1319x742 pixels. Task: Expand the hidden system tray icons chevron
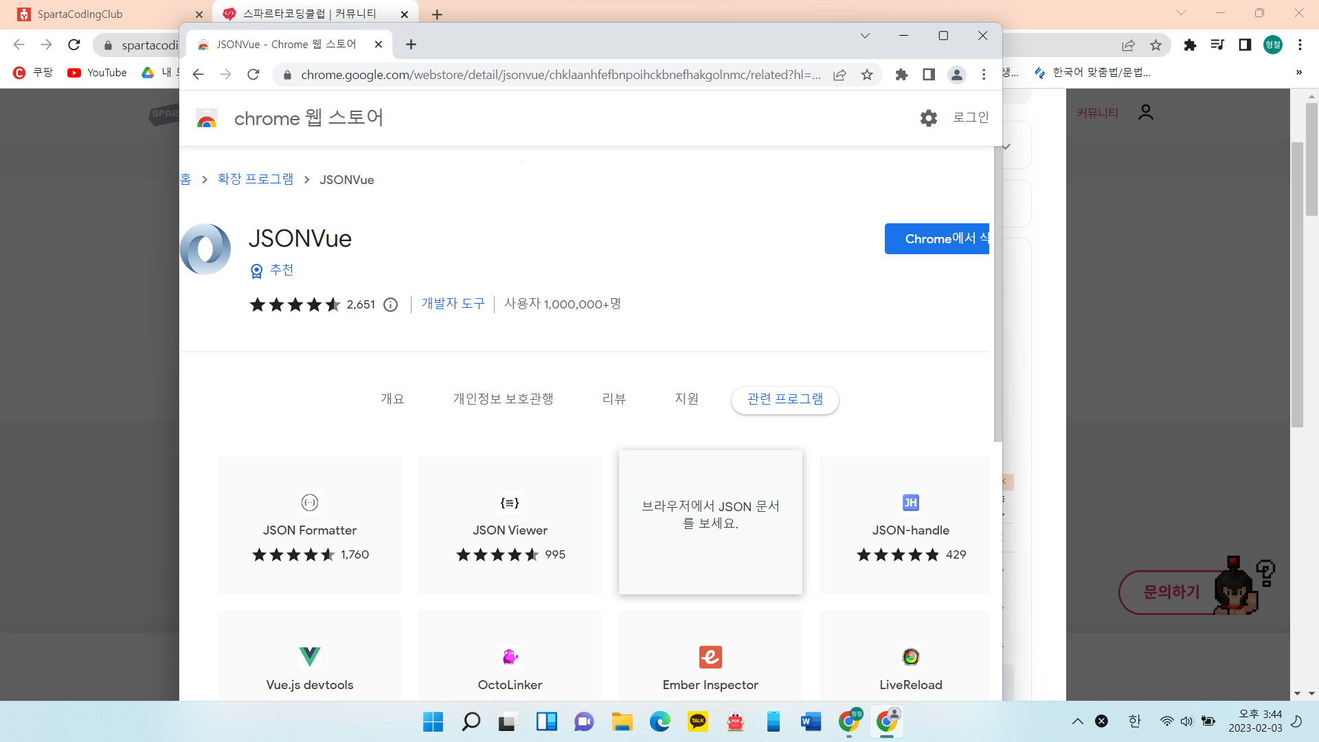(1077, 721)
